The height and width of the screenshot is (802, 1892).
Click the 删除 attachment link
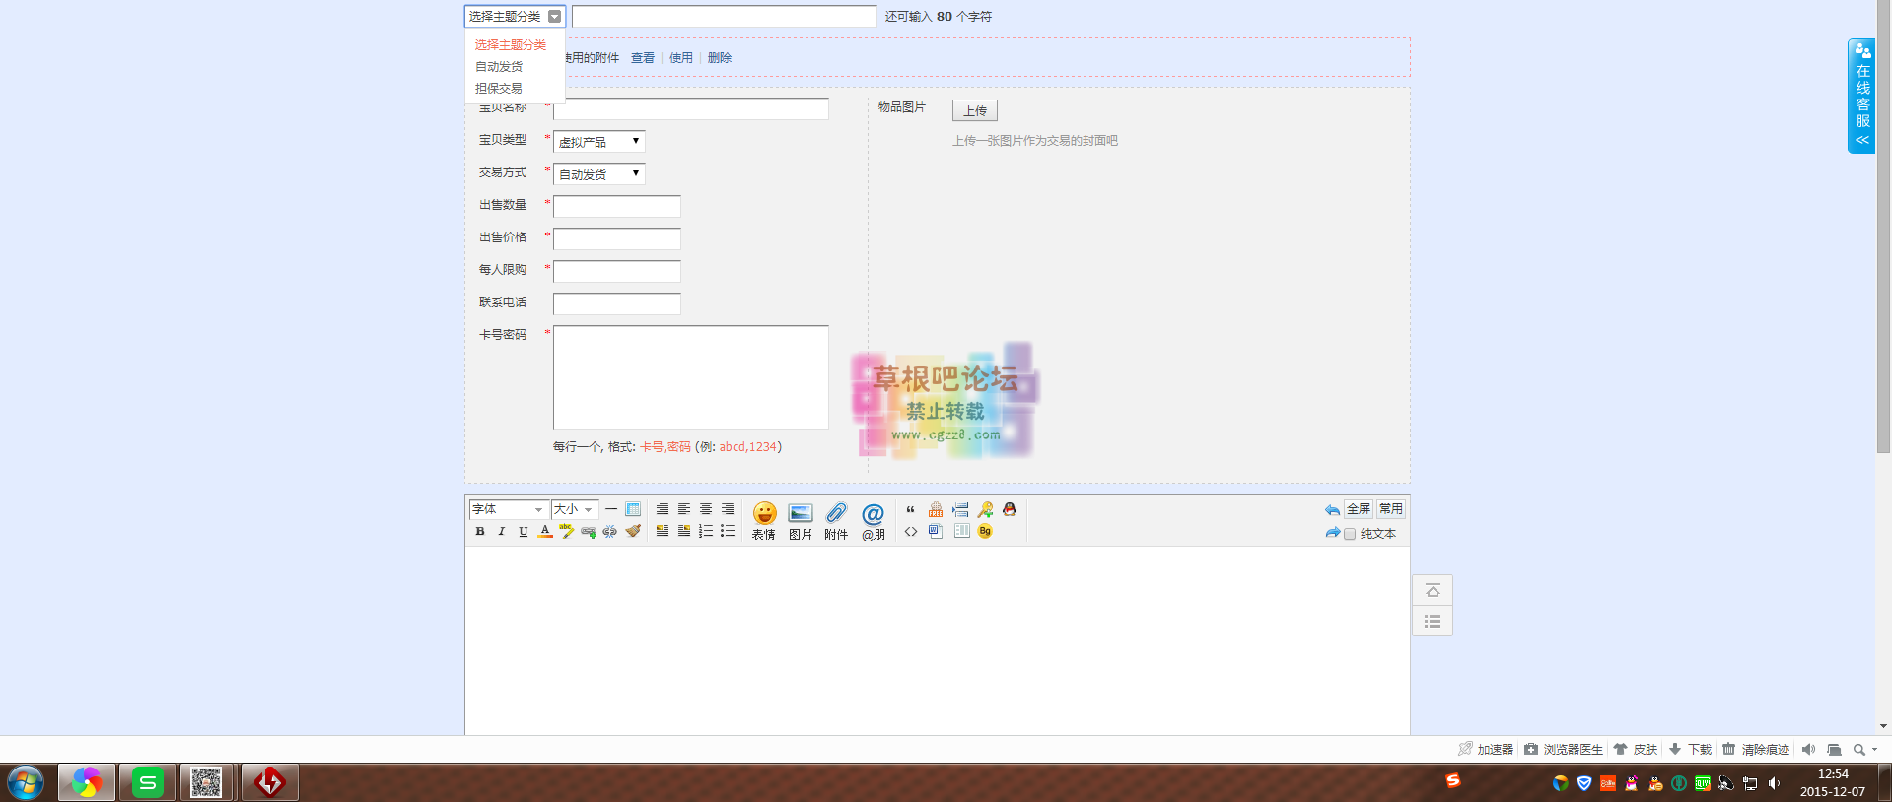(720, 58)
